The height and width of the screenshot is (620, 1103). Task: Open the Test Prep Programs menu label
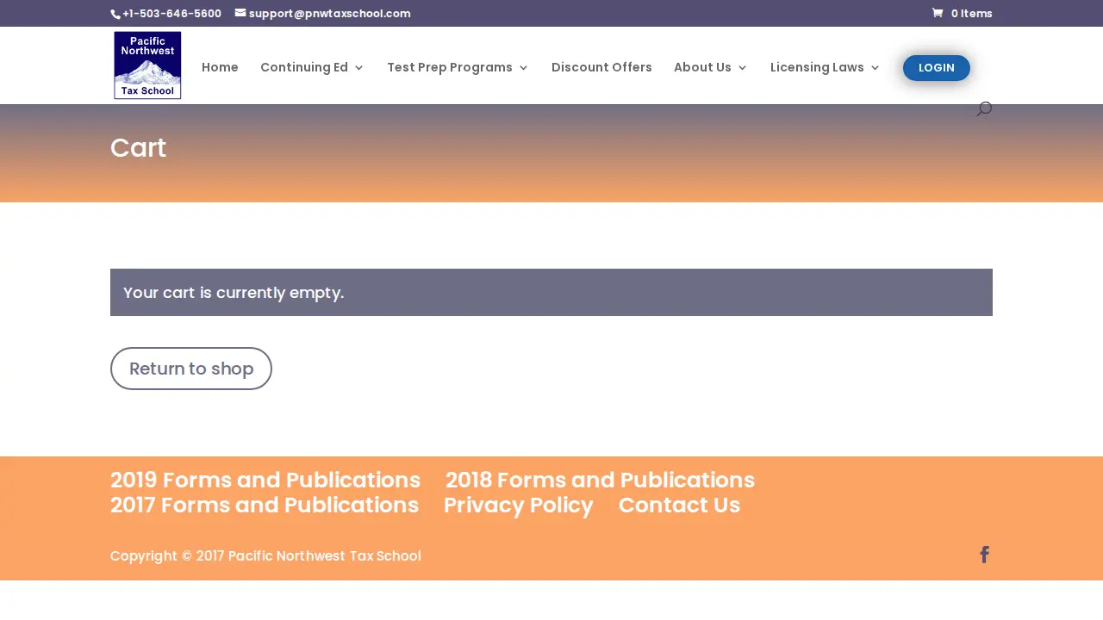click(x=450, y=67)
